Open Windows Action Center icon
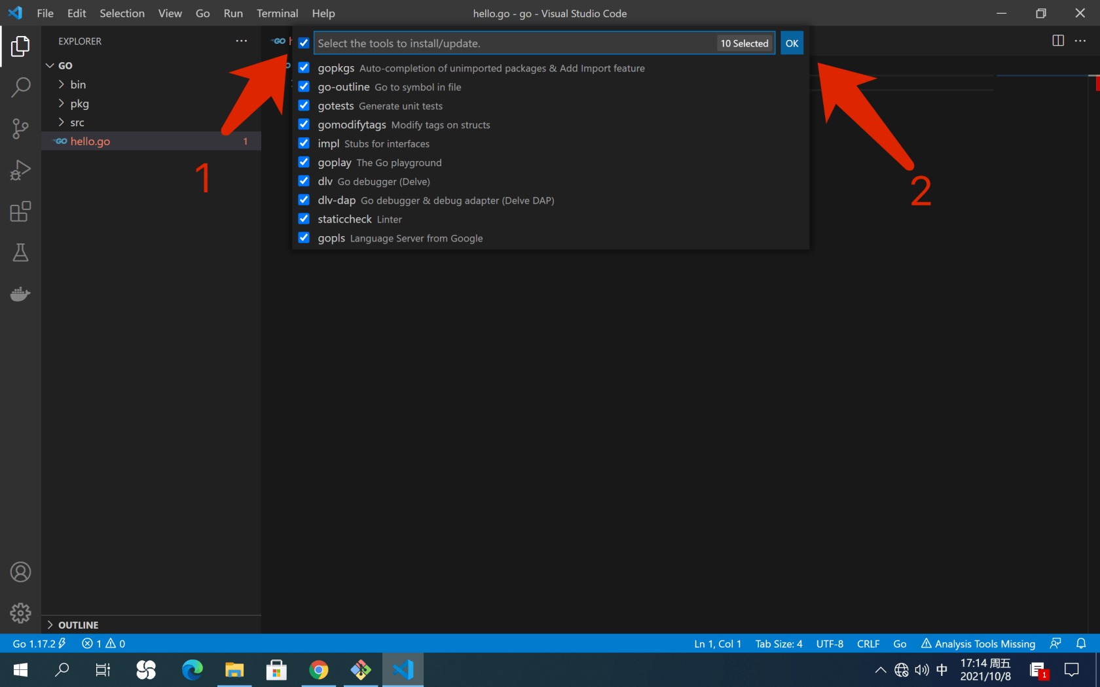Image resolution: width=1100 pixels, height=687 pixels. coord(1072,670)
